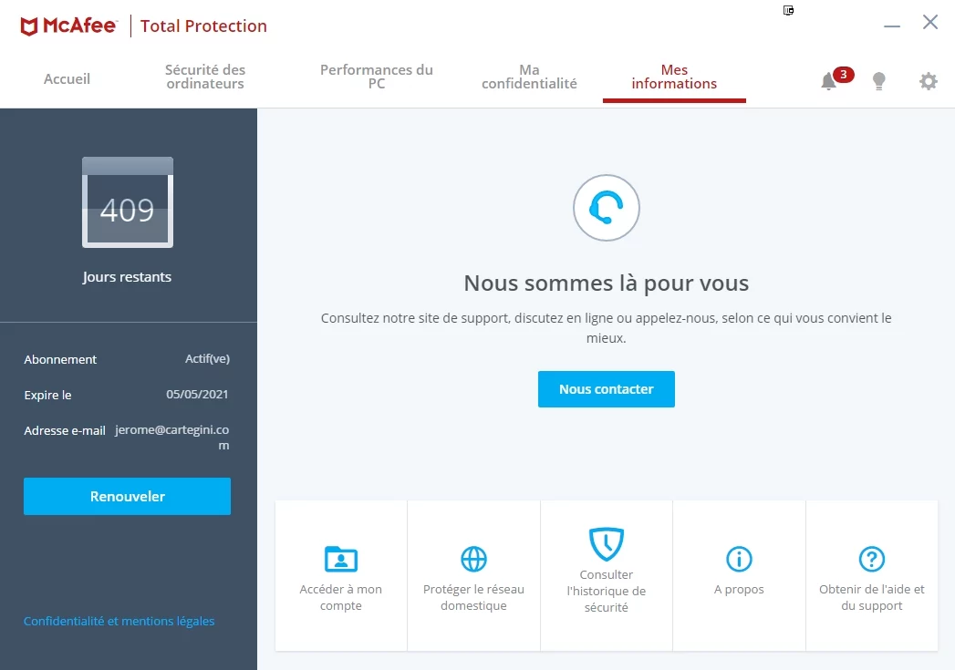Click the question mark help icon

(x=872, y=559)
